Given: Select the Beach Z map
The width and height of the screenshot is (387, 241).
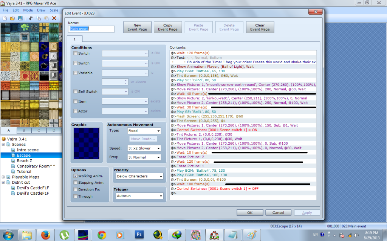Looking at the screenshot, I should [24, 160].
